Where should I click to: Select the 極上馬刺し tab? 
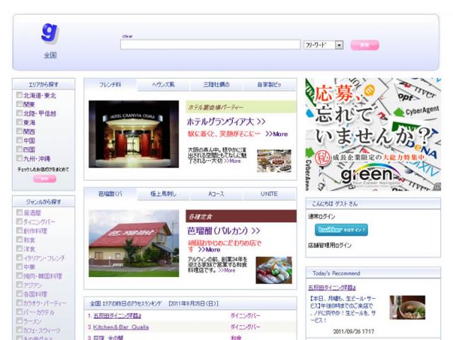[164, 194]
